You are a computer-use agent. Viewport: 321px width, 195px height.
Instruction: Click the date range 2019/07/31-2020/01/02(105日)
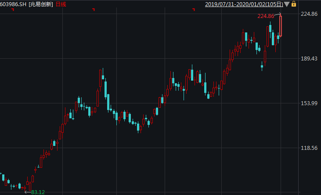coord(244,4)
